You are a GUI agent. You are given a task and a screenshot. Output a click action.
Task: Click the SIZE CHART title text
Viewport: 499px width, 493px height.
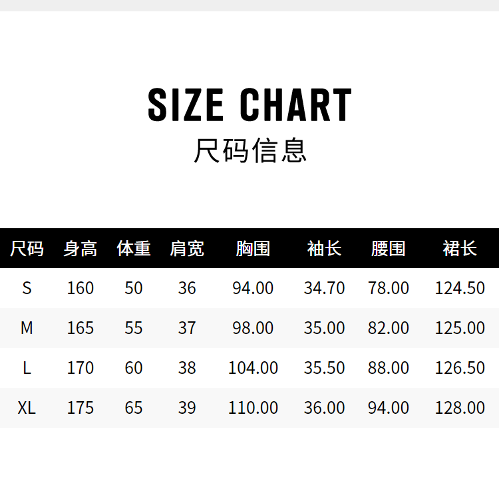tap(249, 105)
